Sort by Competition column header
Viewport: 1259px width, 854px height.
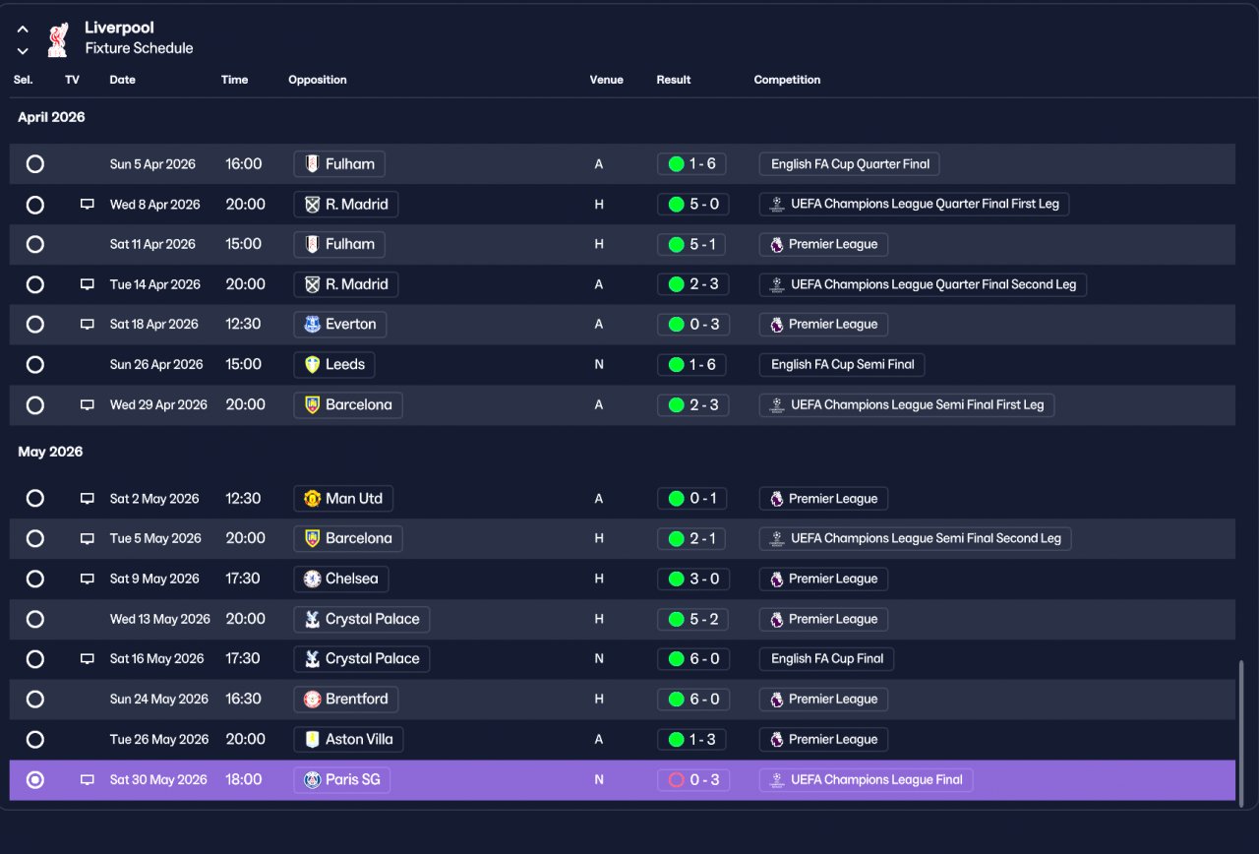pos(787,80)
